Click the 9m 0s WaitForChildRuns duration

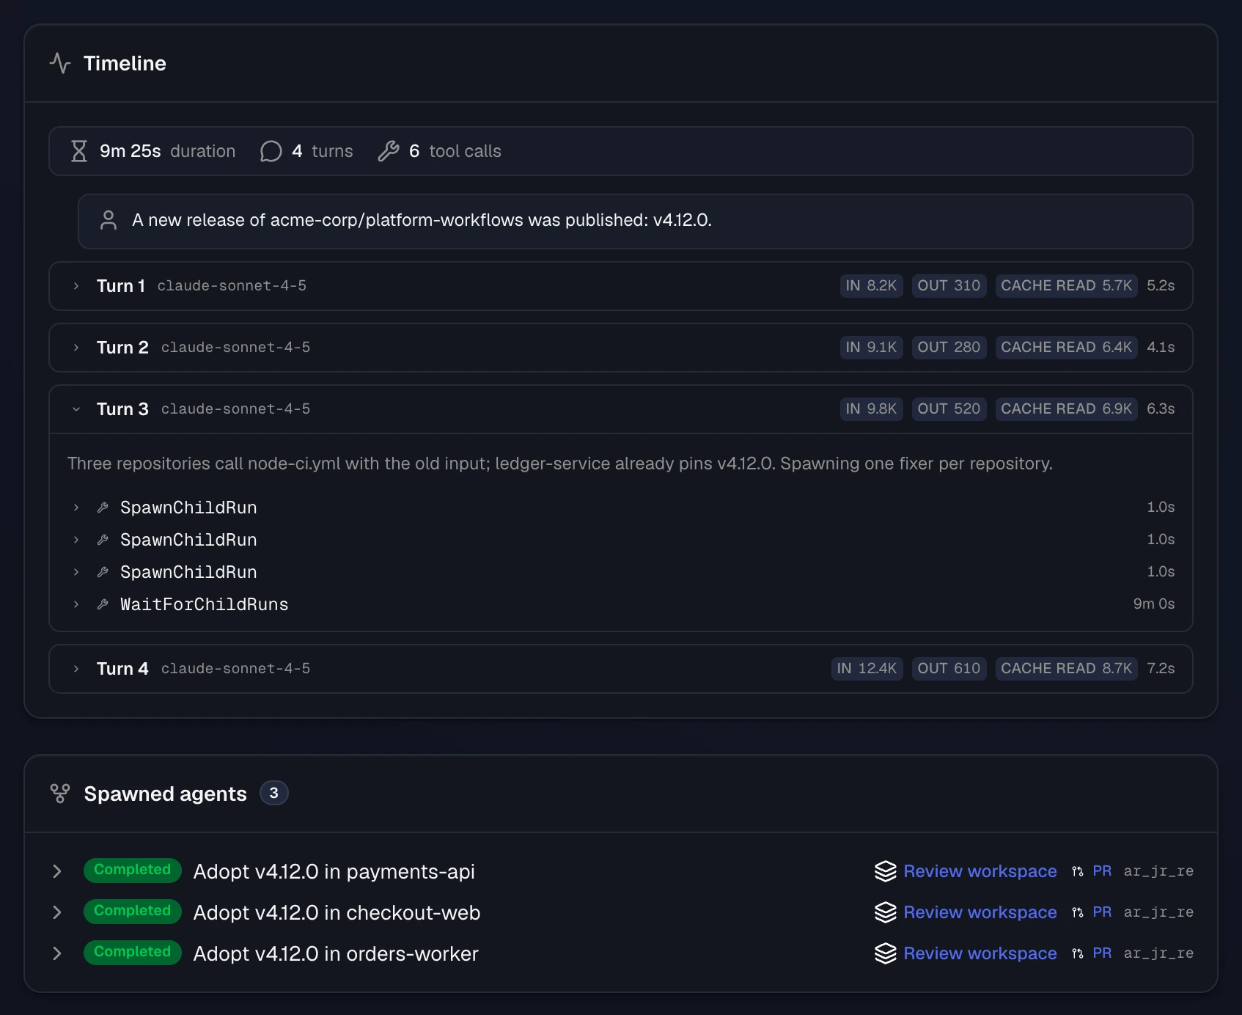click(1154, 604)
